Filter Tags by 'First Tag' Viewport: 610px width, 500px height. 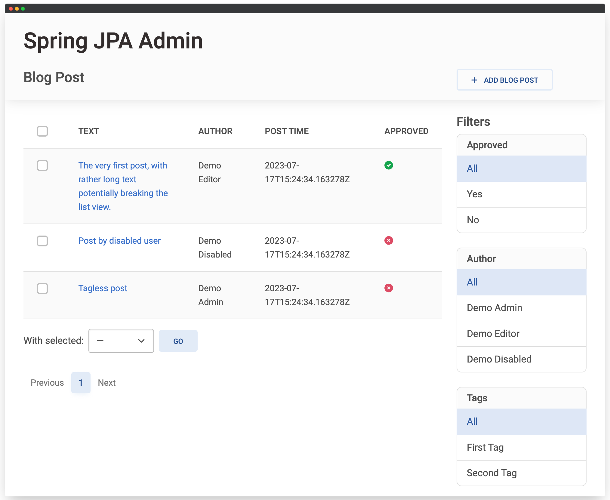coord(521,447)
